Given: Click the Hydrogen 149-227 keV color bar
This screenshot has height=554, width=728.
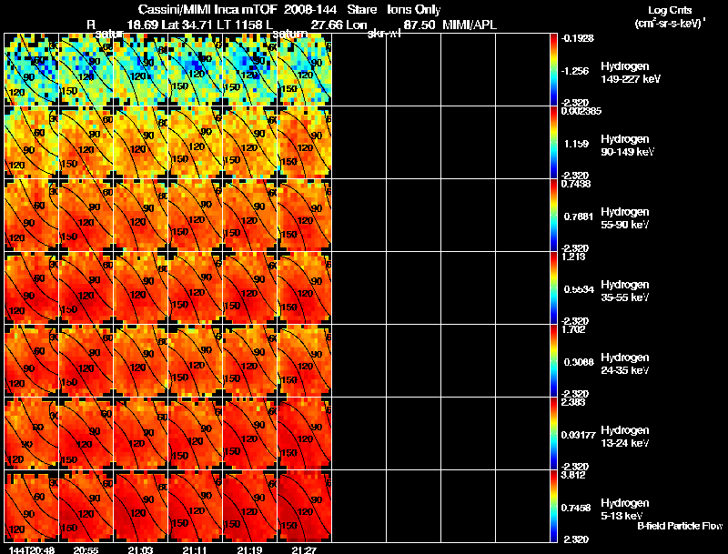Looking at the screenshot, I should tap(553, 70).
